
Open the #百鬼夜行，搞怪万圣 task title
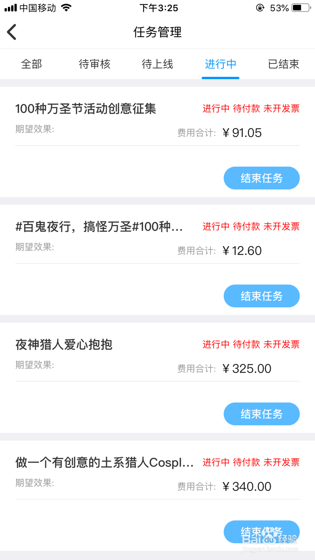[99, 227]
